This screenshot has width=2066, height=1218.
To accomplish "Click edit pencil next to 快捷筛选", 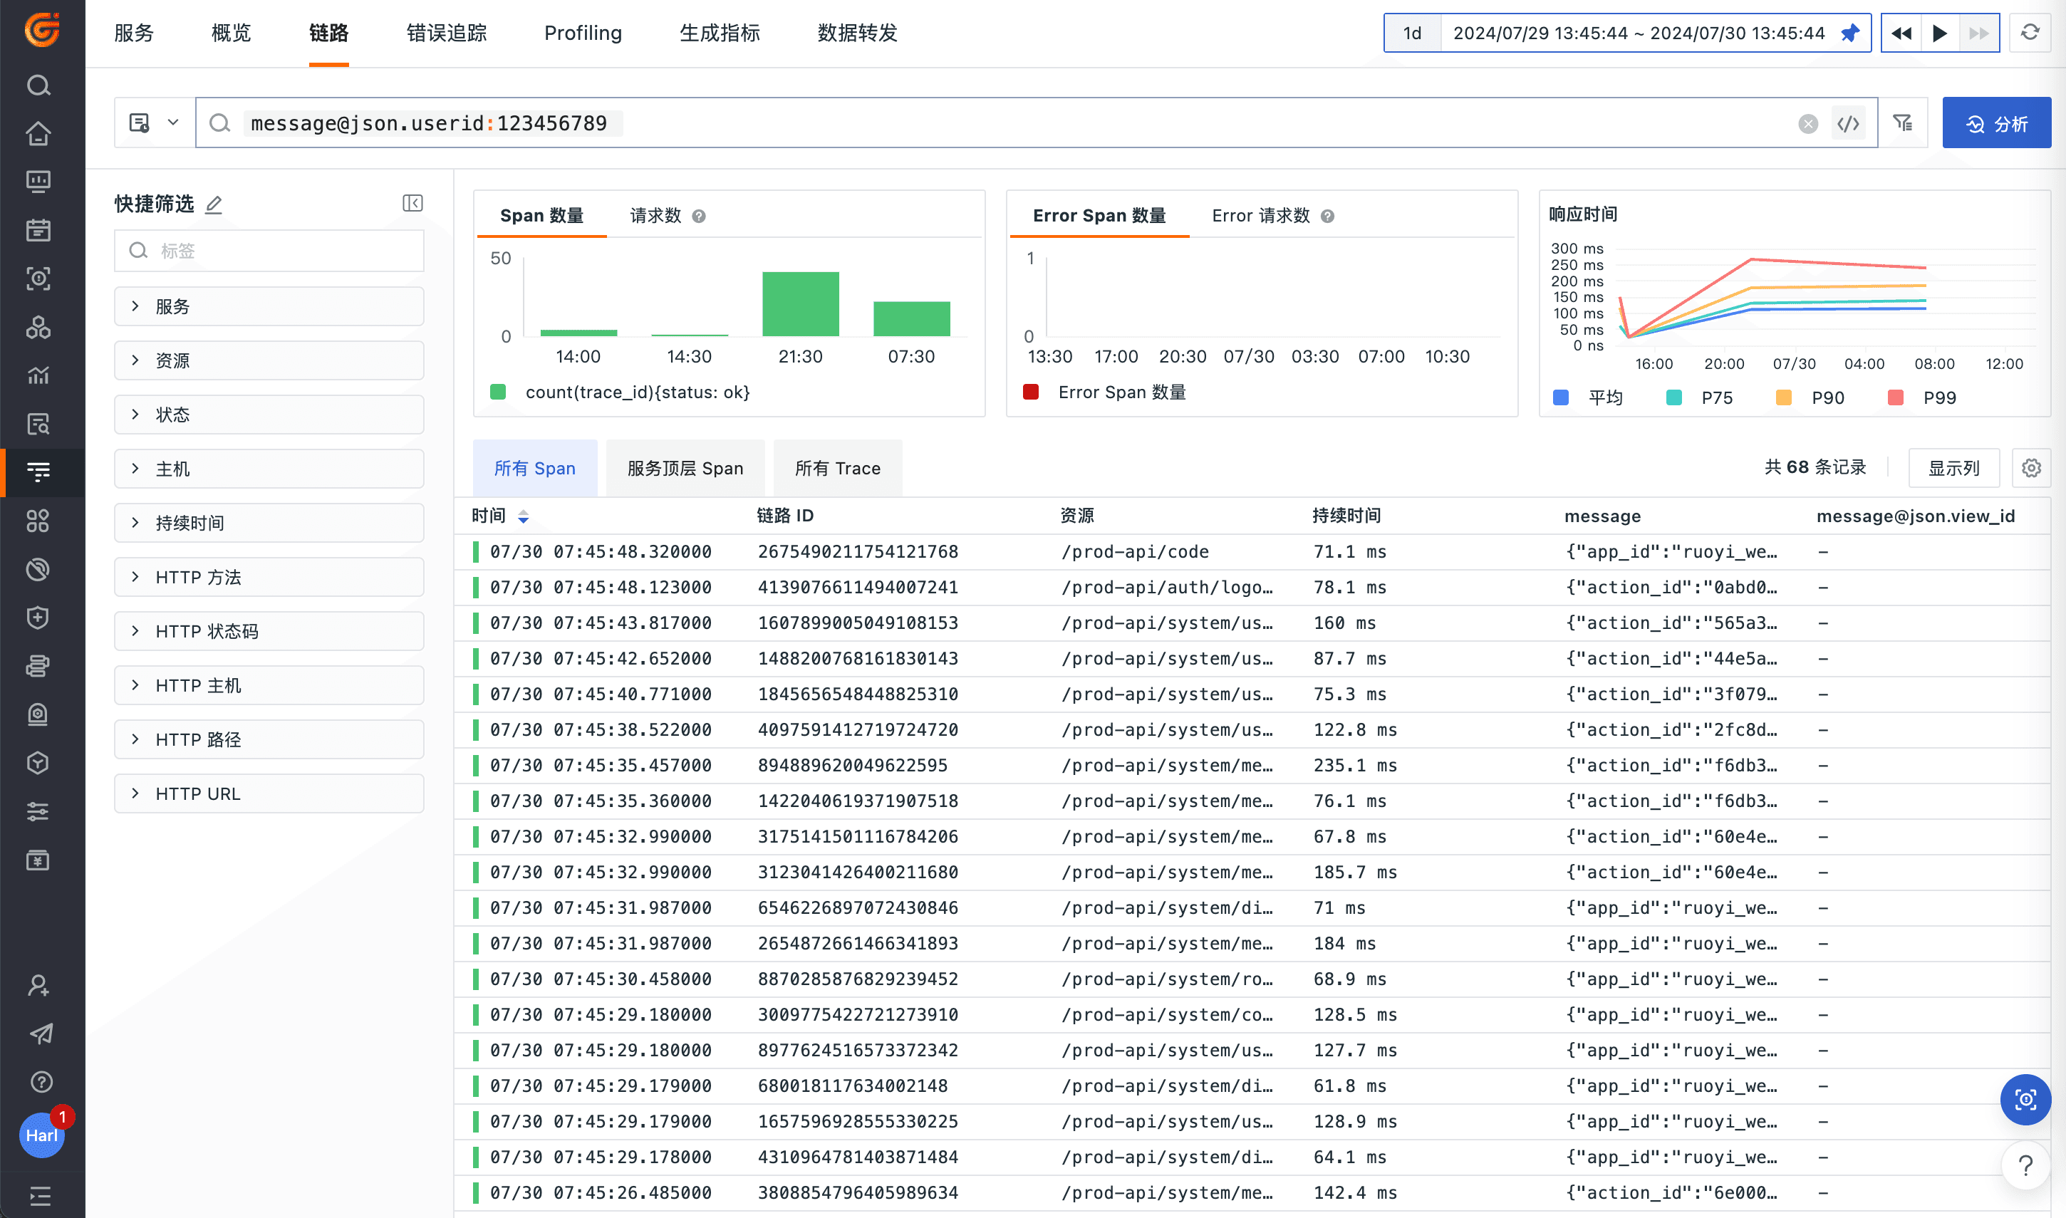I will point(214,204).
